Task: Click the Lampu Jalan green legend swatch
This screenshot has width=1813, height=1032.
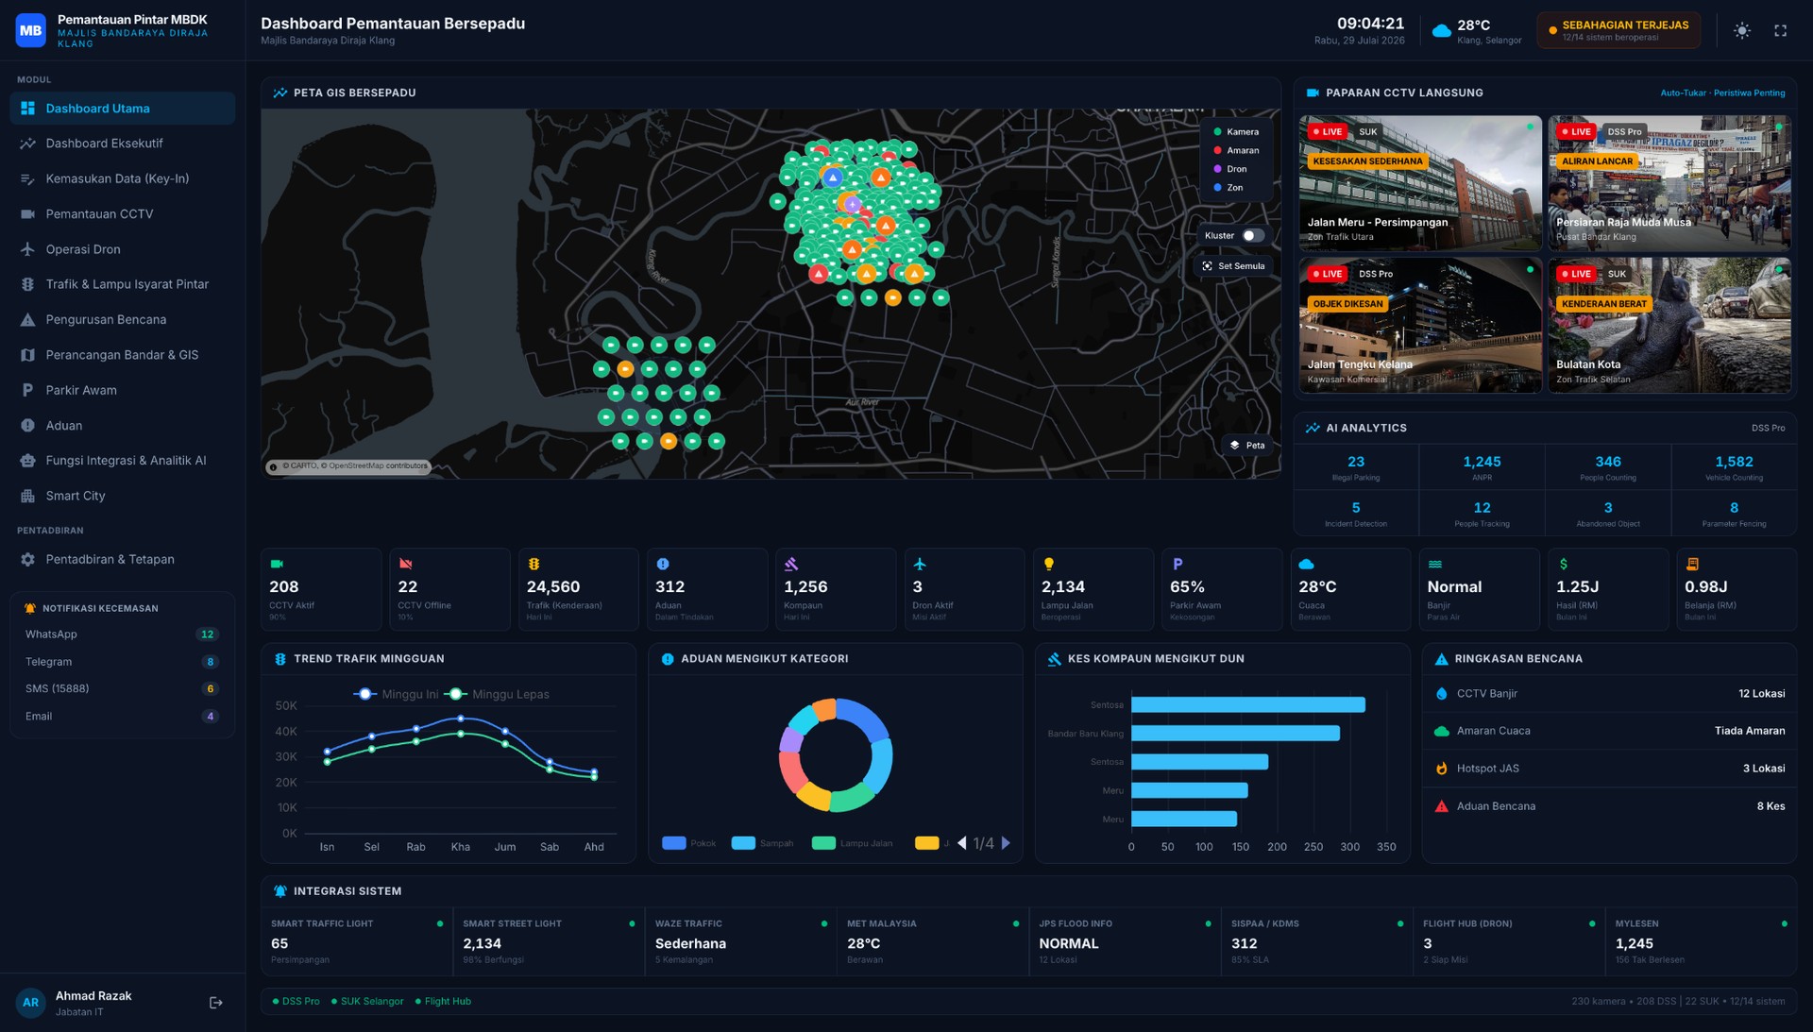Action: pyautogui.click(x=823, y=843)
